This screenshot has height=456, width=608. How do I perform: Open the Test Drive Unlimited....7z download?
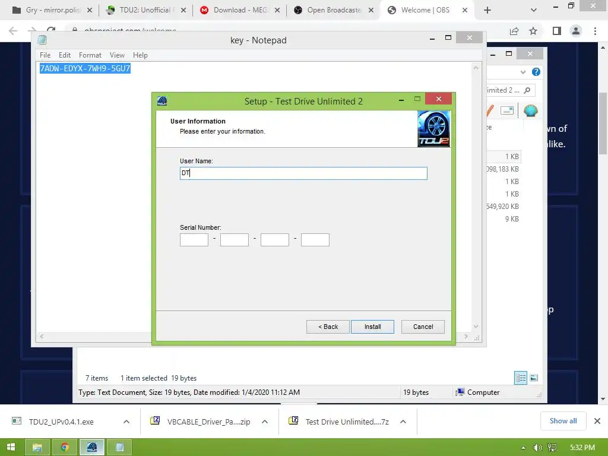coord(347,422)
